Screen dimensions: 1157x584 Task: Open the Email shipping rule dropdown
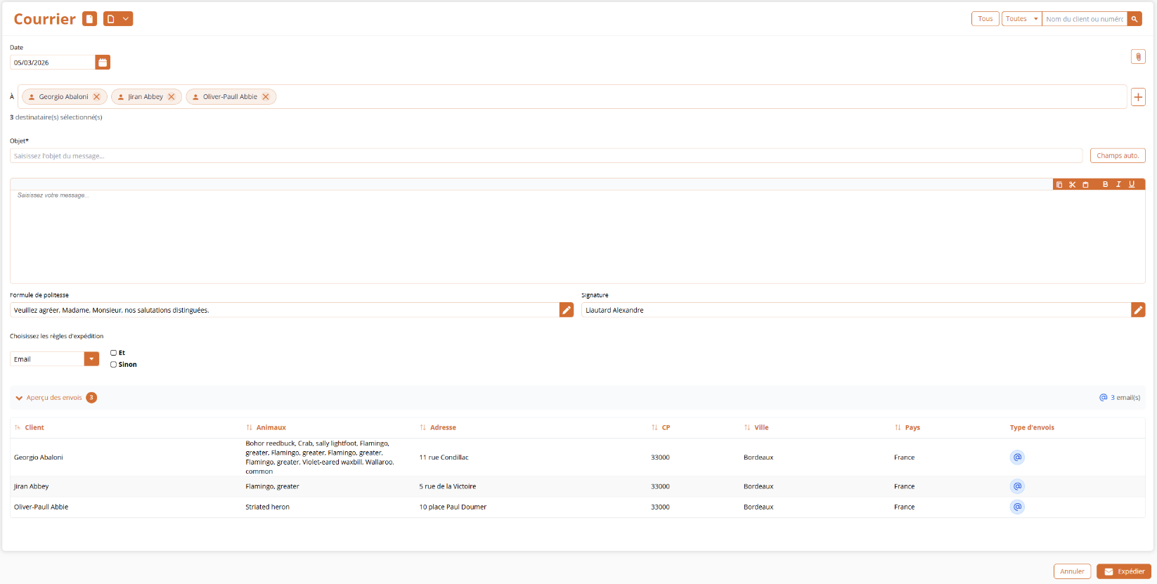coord(91,359)
